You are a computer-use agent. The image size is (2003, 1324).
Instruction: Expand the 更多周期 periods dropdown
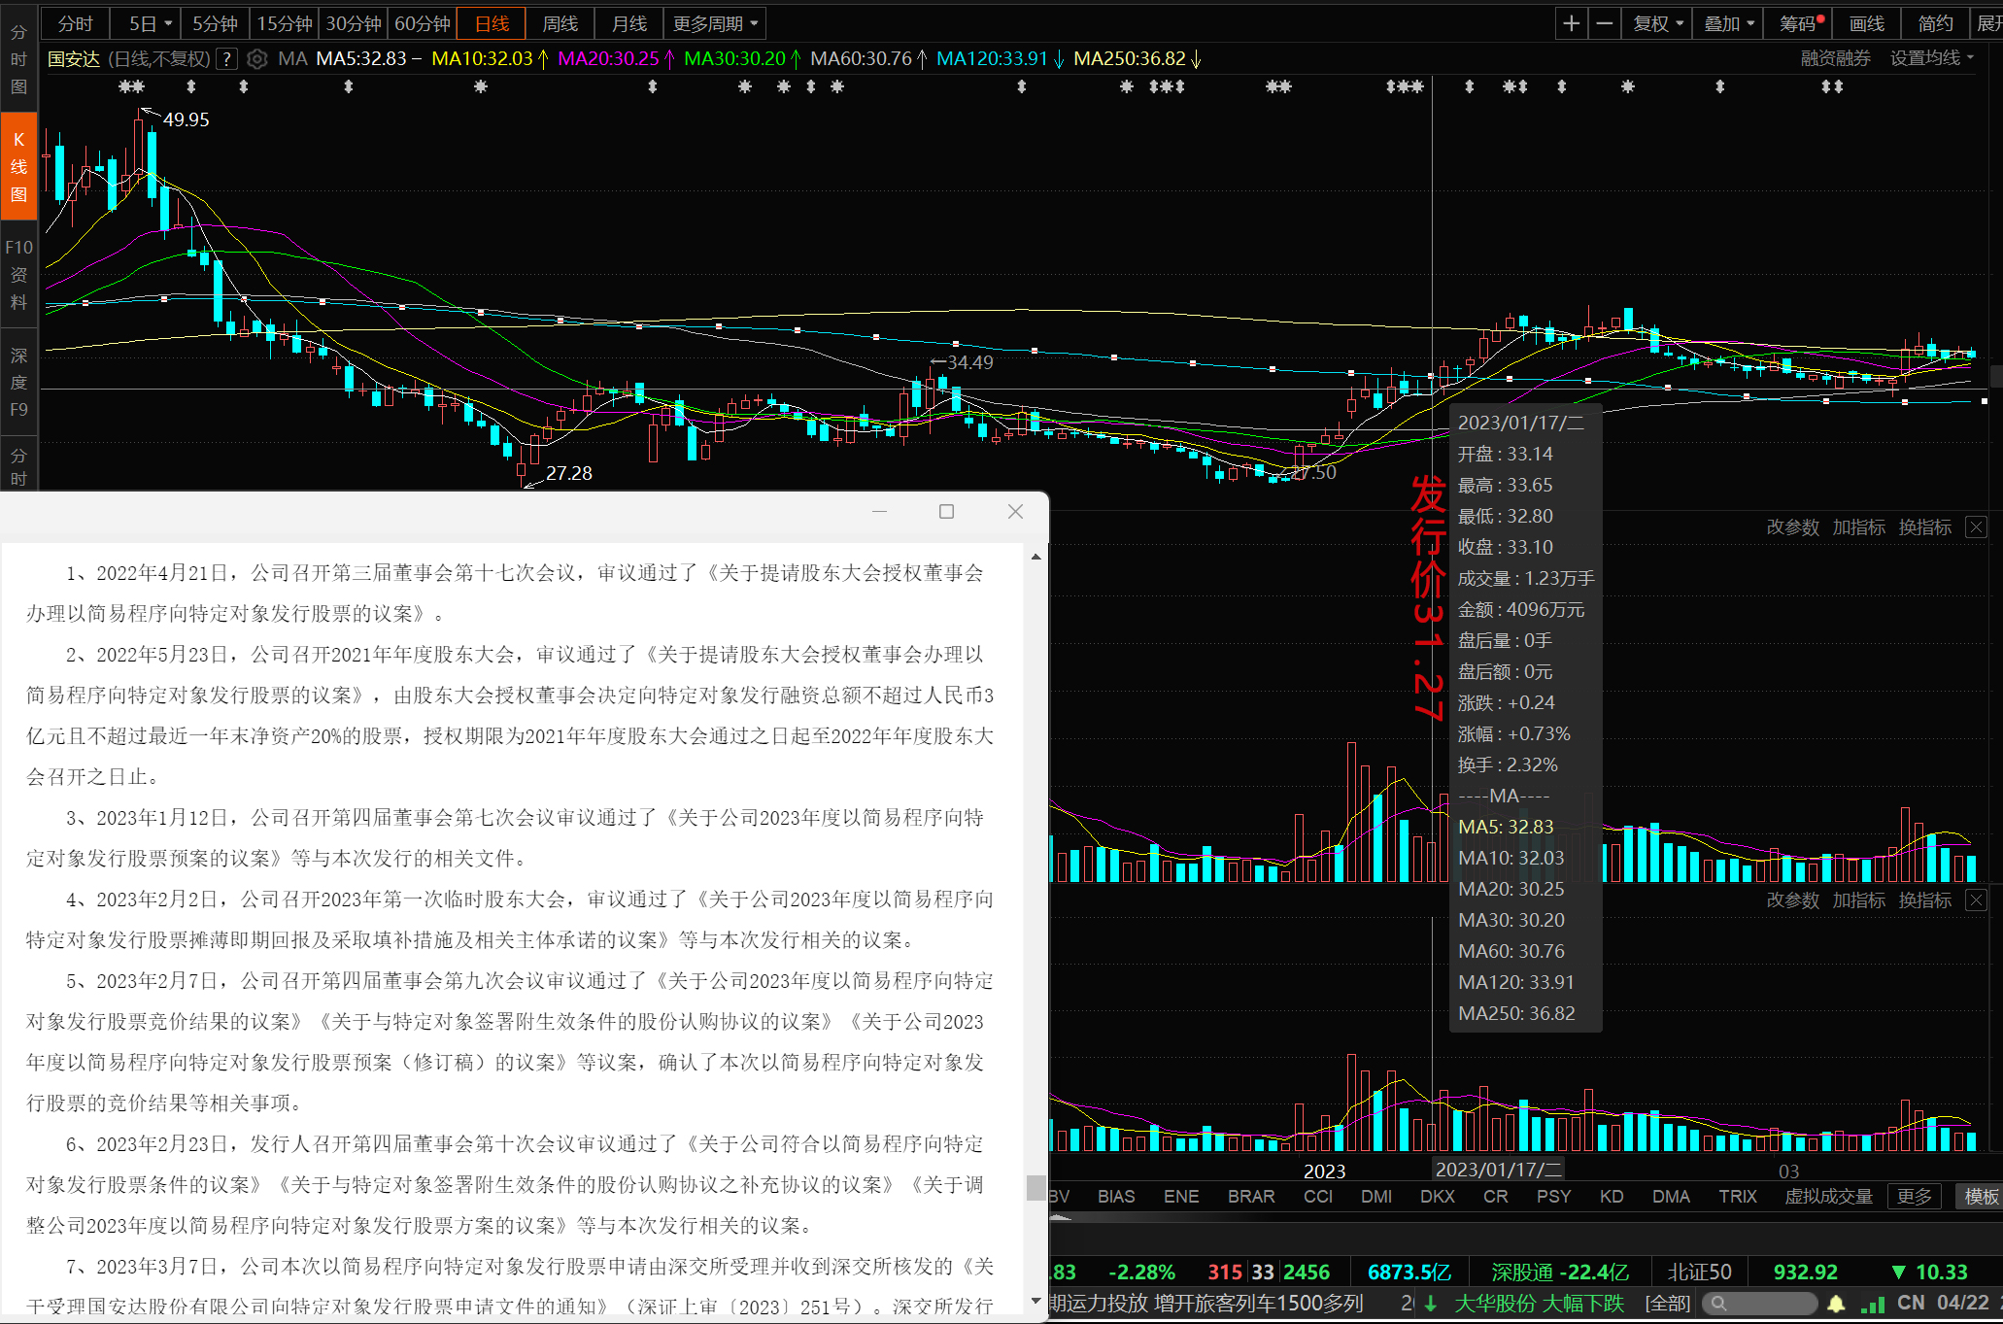pos(712,22)
